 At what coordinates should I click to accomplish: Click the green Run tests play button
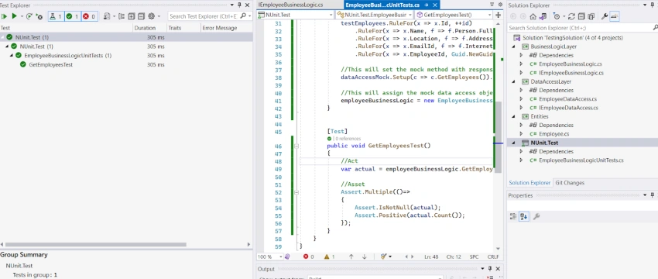pos(14,16)
